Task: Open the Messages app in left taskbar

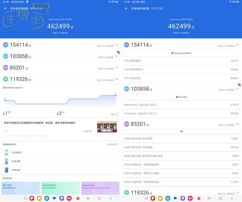Action: coord(54,198)
